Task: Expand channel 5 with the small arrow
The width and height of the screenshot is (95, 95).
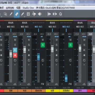Action: (x=43, y=65)
